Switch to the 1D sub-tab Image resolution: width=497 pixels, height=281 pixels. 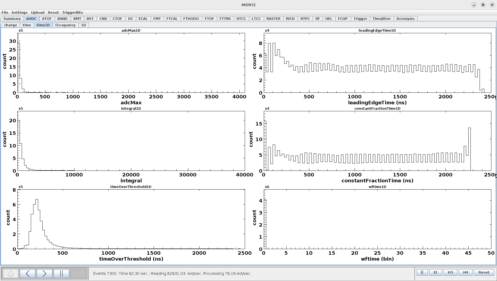coord(84,25)
